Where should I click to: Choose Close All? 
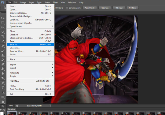30,35
